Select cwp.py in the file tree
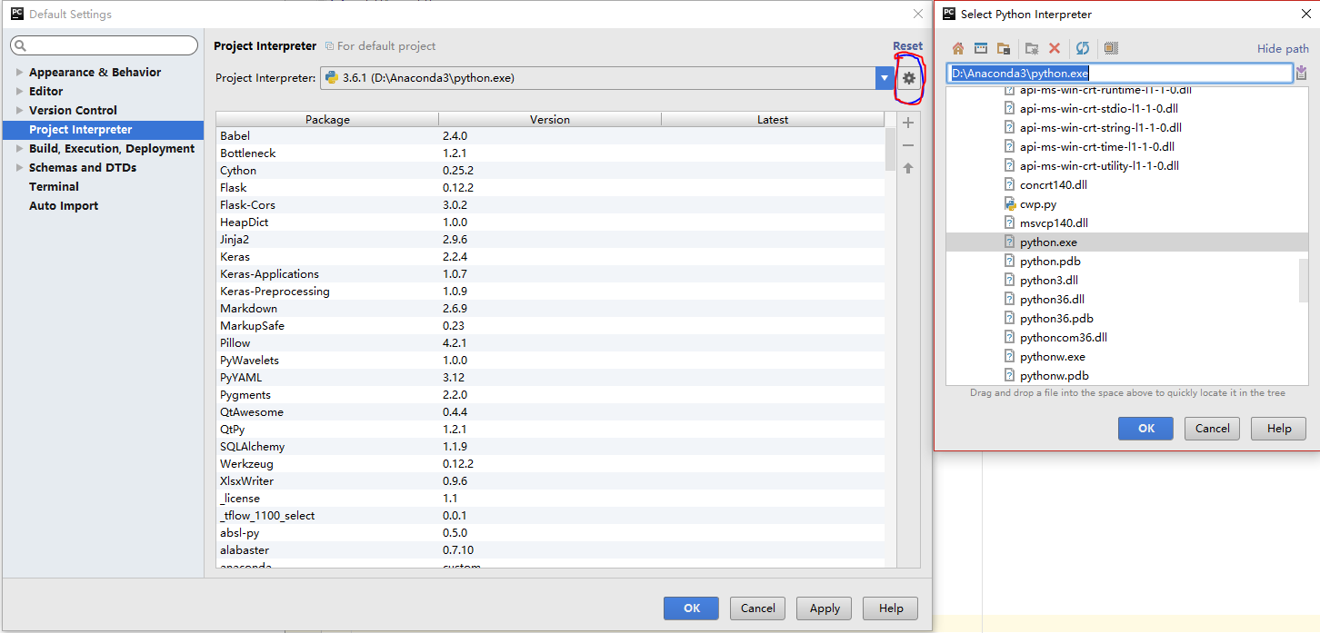 pos(1038,204)
